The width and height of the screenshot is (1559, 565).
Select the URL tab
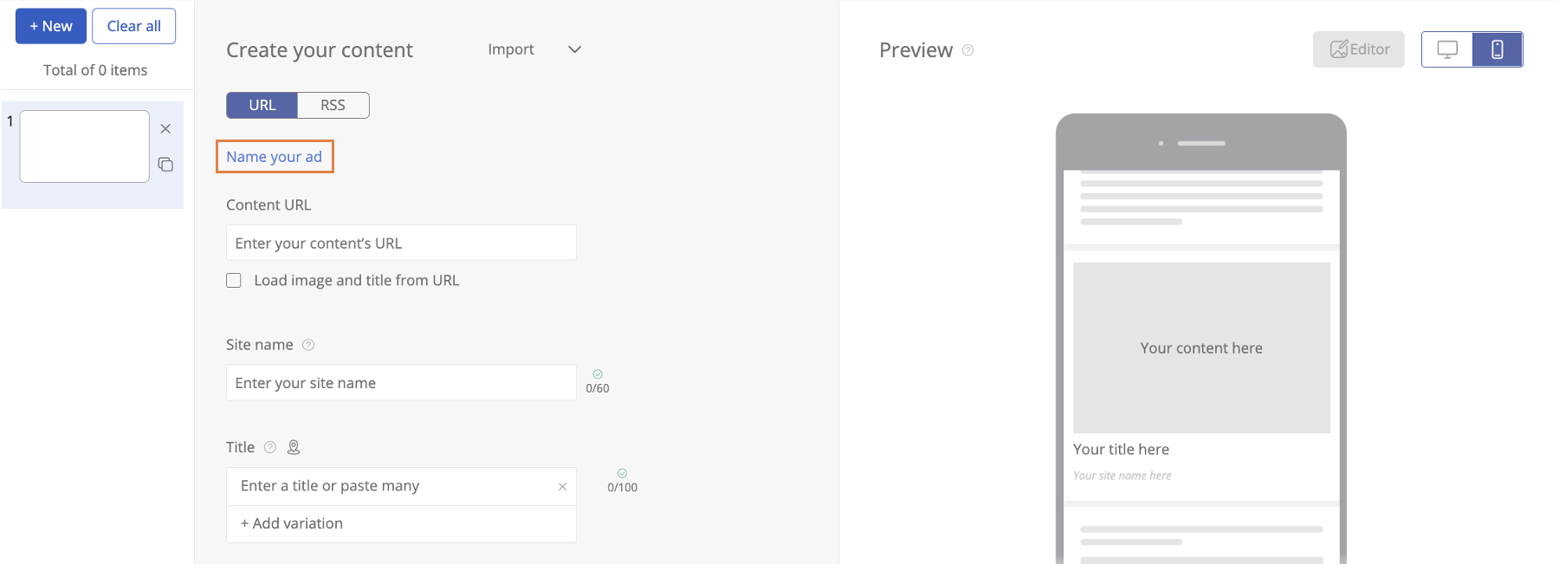point(262,105)
